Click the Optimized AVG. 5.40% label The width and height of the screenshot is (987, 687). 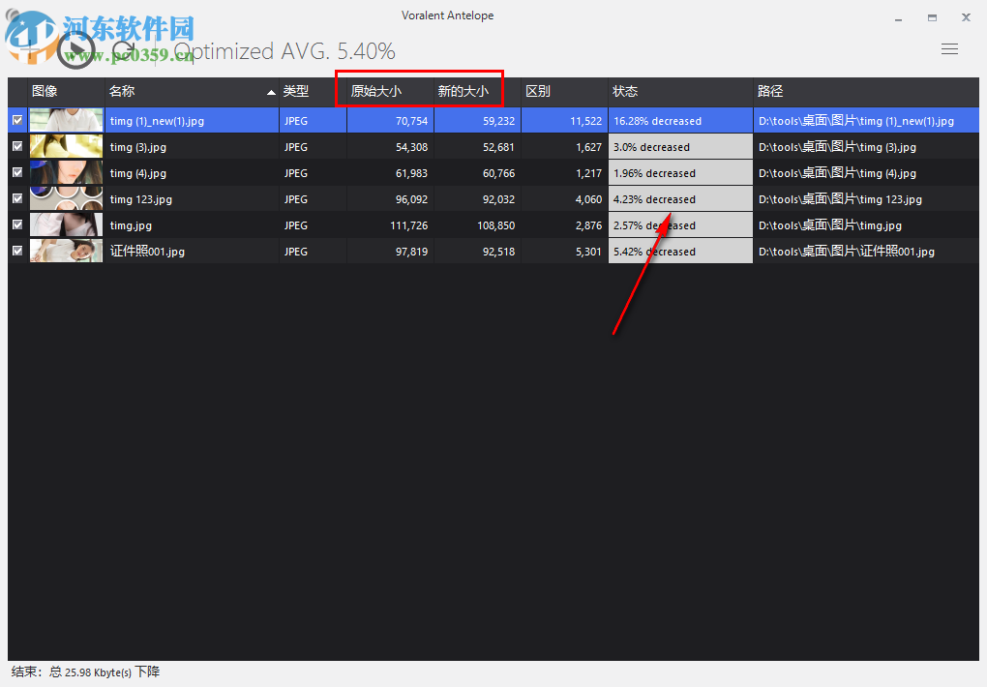point(284,51)
